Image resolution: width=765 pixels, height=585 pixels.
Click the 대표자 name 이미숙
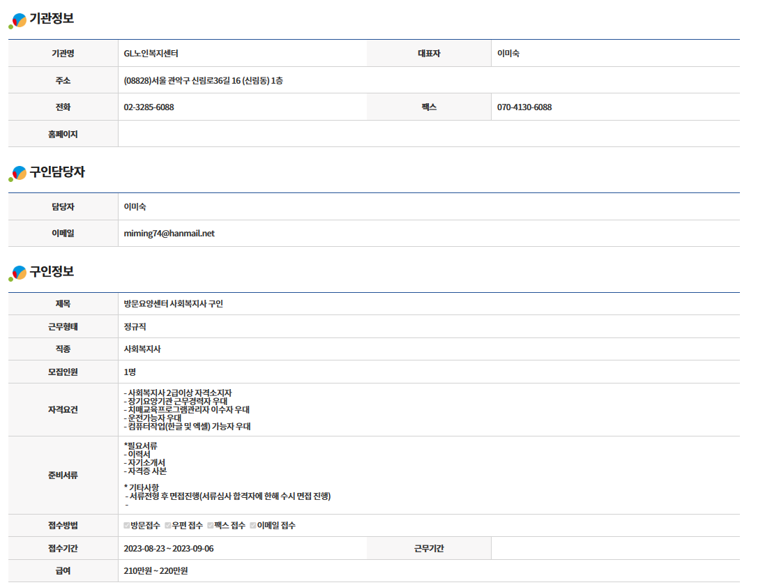[508, 54]
